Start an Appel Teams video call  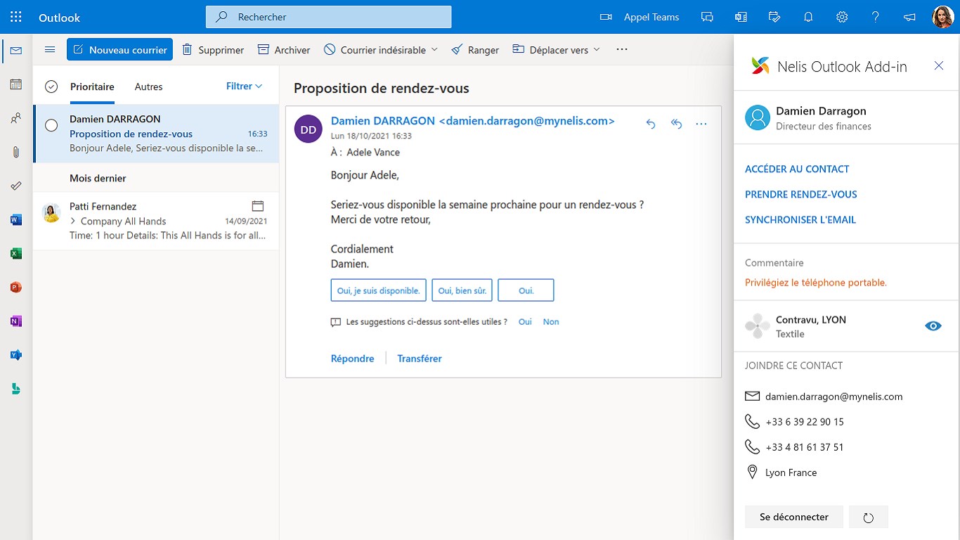click(x=640, y=17)
